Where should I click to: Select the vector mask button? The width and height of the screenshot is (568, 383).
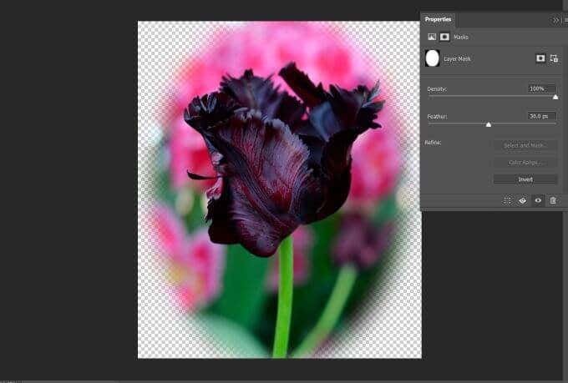click(554, 58)
